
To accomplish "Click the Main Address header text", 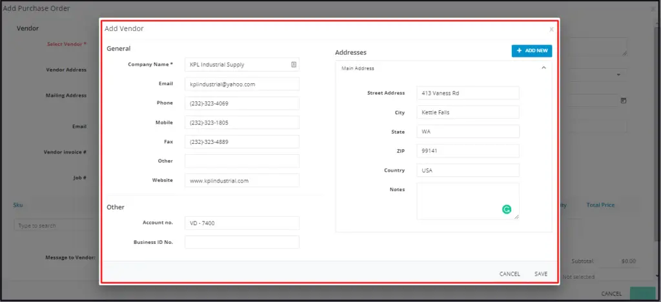I will pos(358,68).
